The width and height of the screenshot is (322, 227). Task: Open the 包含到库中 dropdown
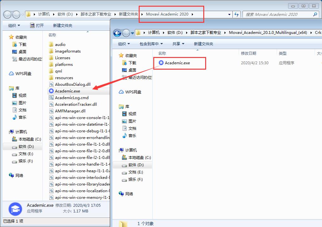click(x=151, y=44)
